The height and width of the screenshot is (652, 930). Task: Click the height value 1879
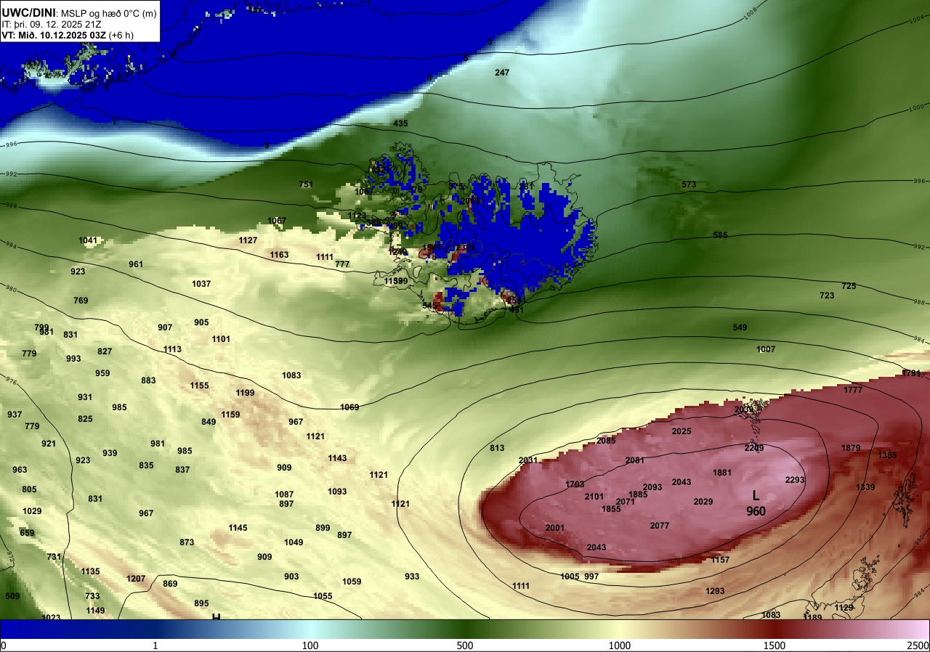pos(851,448)
